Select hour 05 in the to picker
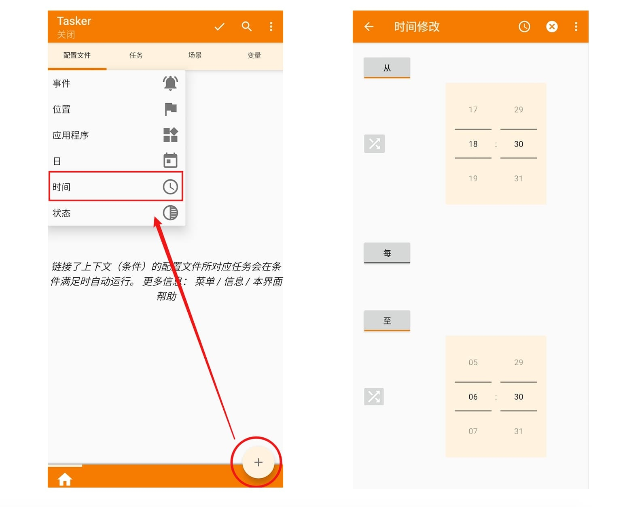644x507 pixels. pos(473,362)
